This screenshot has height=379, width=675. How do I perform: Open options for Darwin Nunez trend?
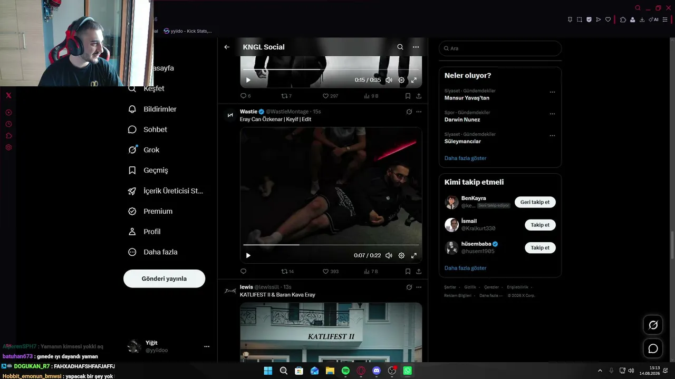click(552, 114)
